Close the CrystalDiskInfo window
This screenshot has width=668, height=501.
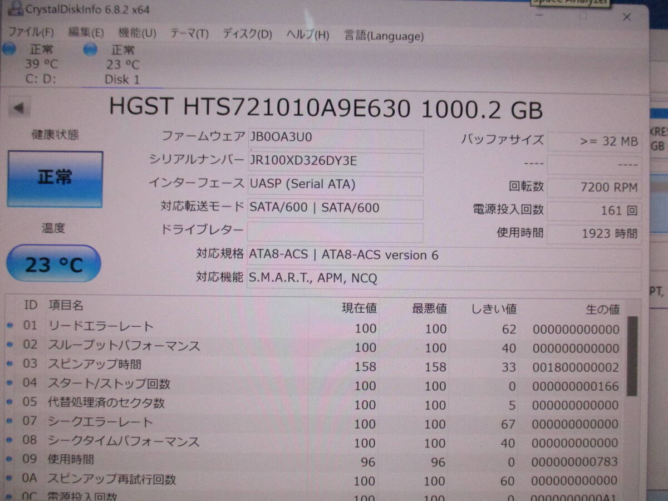627,17
